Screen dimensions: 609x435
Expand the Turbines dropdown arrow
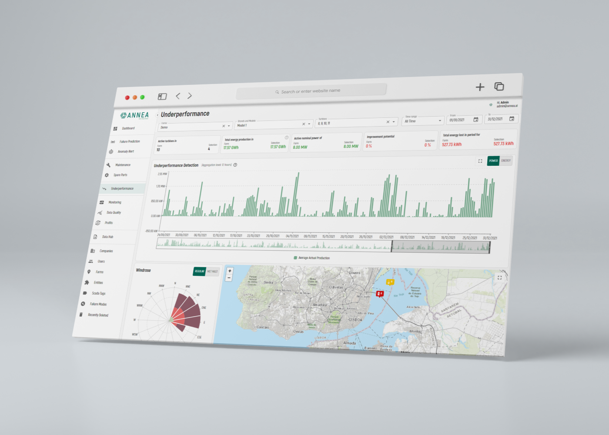click(394, 122)
